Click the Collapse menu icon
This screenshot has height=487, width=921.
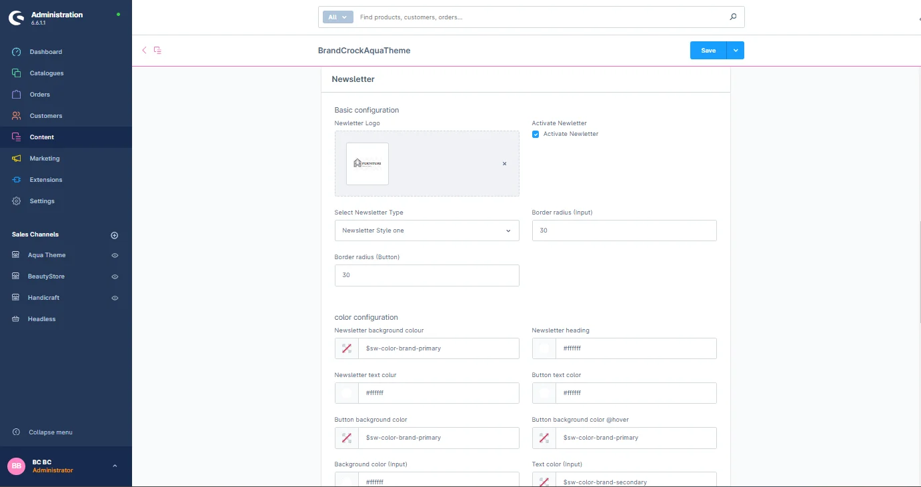pyautogui.click(x=17, y=432)
